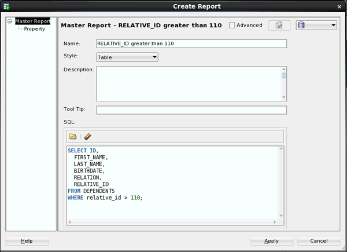This screenshot has width=347, height=252.
Task: Click inside the Description text area
Action: click(x=189, y=84)
